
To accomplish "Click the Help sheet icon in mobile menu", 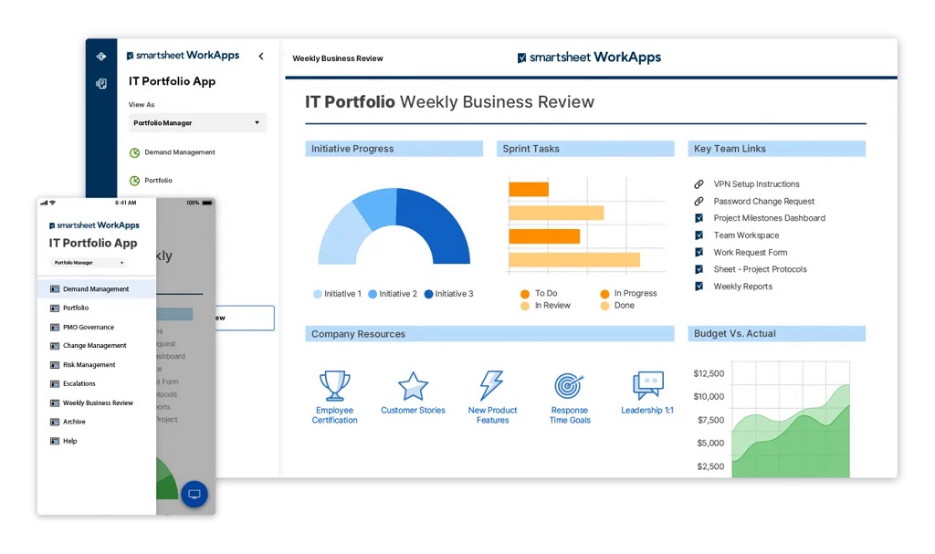I will [54, 442].
